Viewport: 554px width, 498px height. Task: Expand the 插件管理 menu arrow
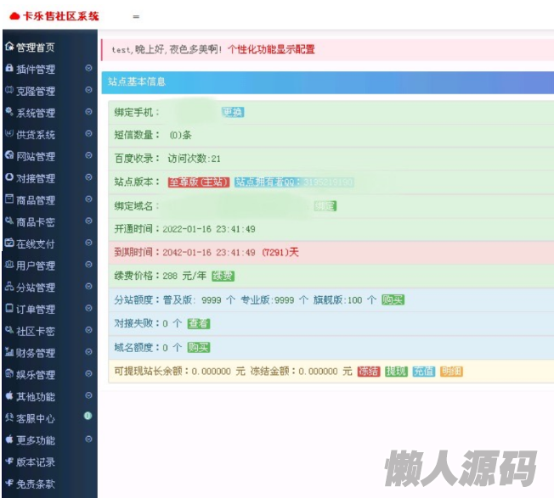(88, 68)
